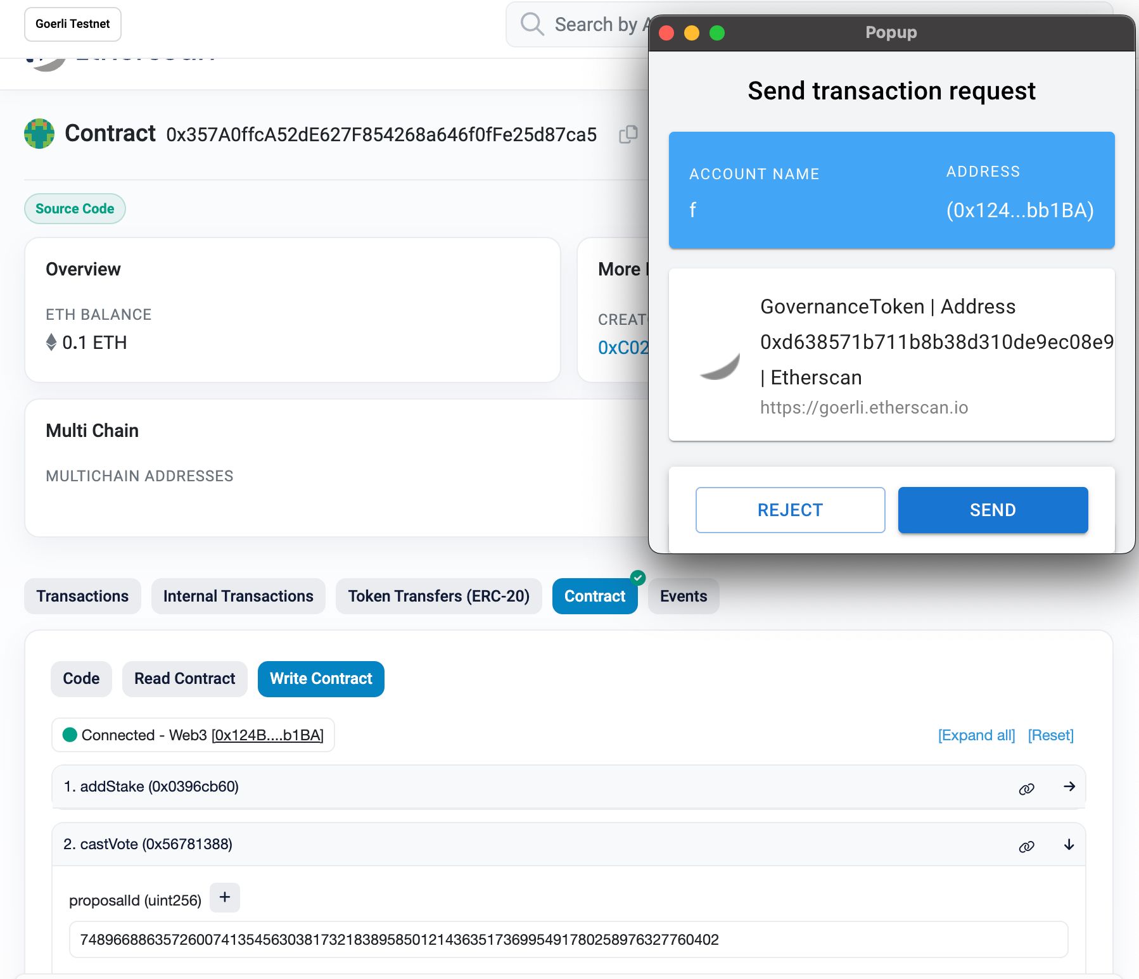1139x979 pixels.
Task: Click the popup account address 0x124...bb1BA
Action: click(x=1020, y=210)
